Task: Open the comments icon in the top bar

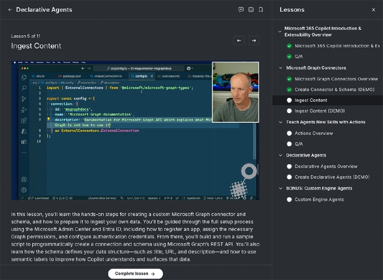Action: point(241,9)
